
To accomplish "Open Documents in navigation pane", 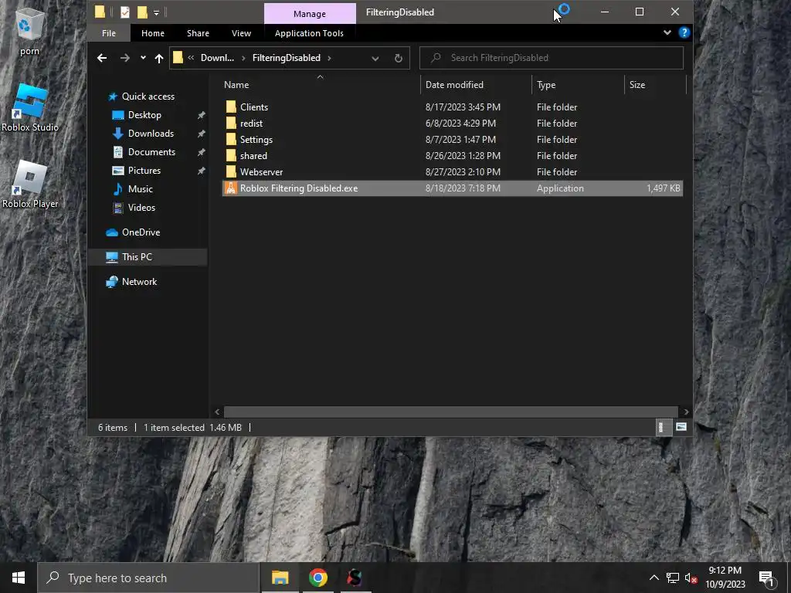I will click(x=151, y=152).
